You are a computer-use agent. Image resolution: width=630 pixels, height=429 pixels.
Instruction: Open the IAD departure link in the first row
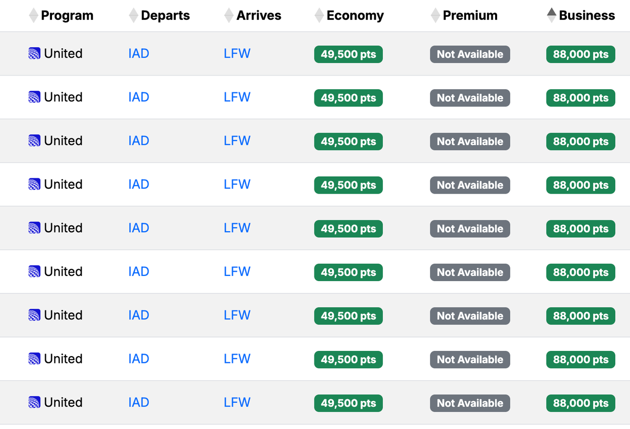coord(138,53)
